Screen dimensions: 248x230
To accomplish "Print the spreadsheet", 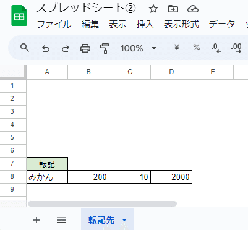I will coord(85,48).
